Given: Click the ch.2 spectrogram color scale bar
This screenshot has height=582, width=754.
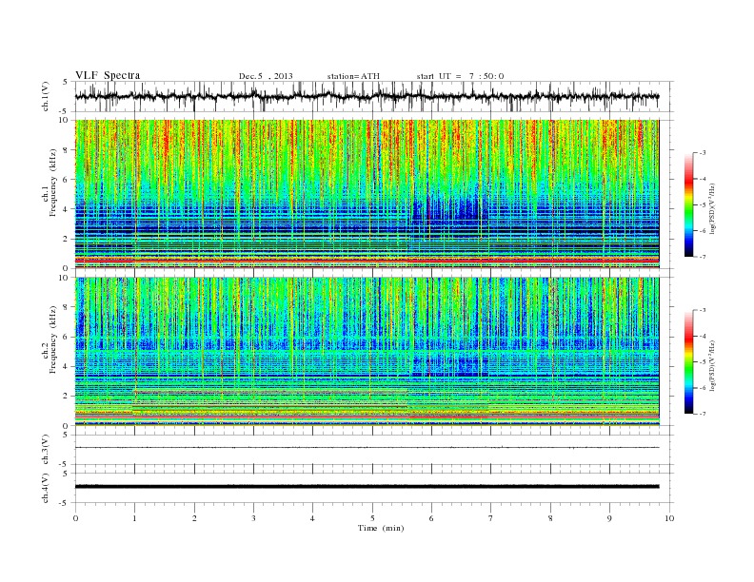Looking at the screenshot, I should pos(689,361).
